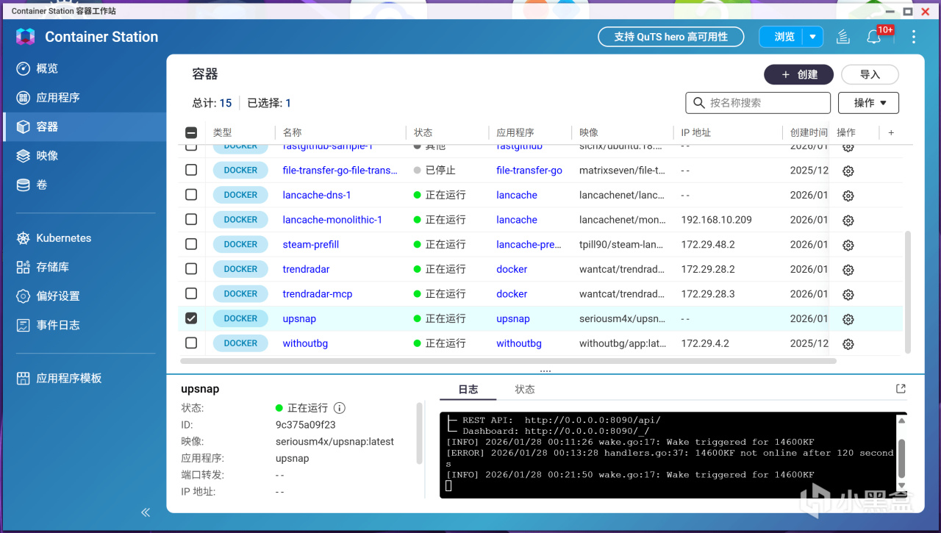The image size is (941, 533).
Task: Expand the arrow next to the 浏览 button
Action: (812, 37)
